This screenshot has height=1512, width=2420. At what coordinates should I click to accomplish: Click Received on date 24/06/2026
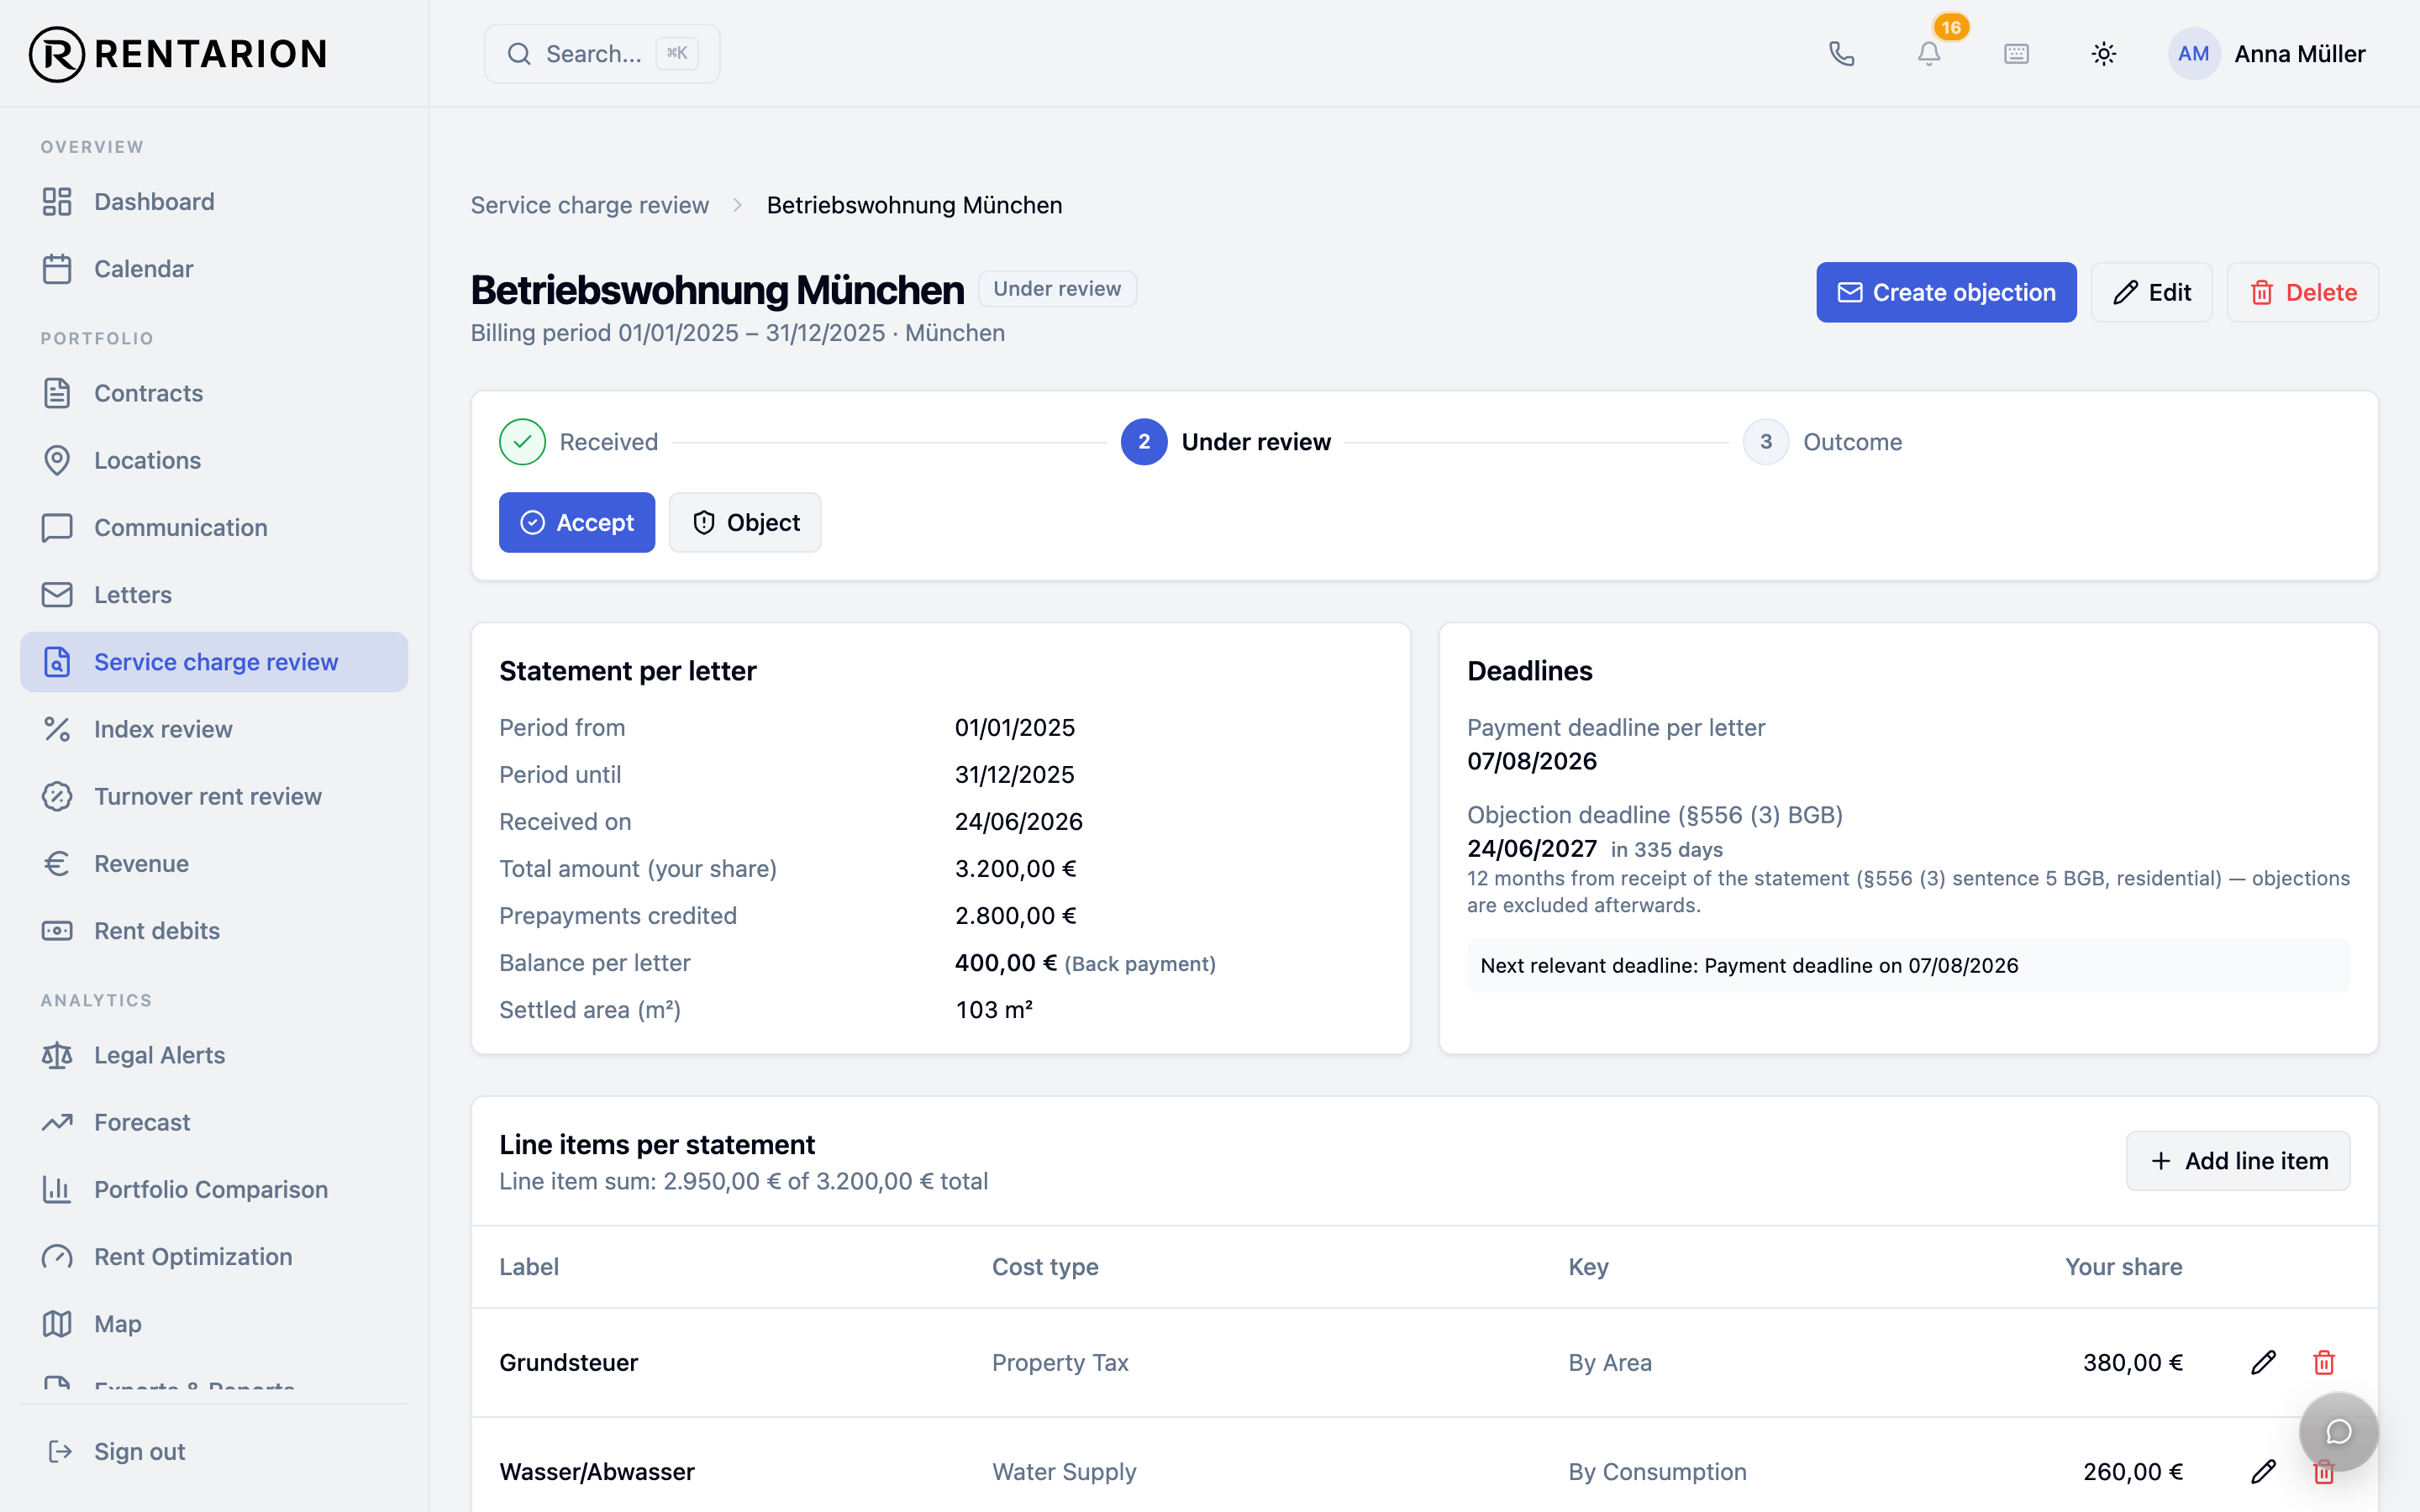coord(1018,822)
